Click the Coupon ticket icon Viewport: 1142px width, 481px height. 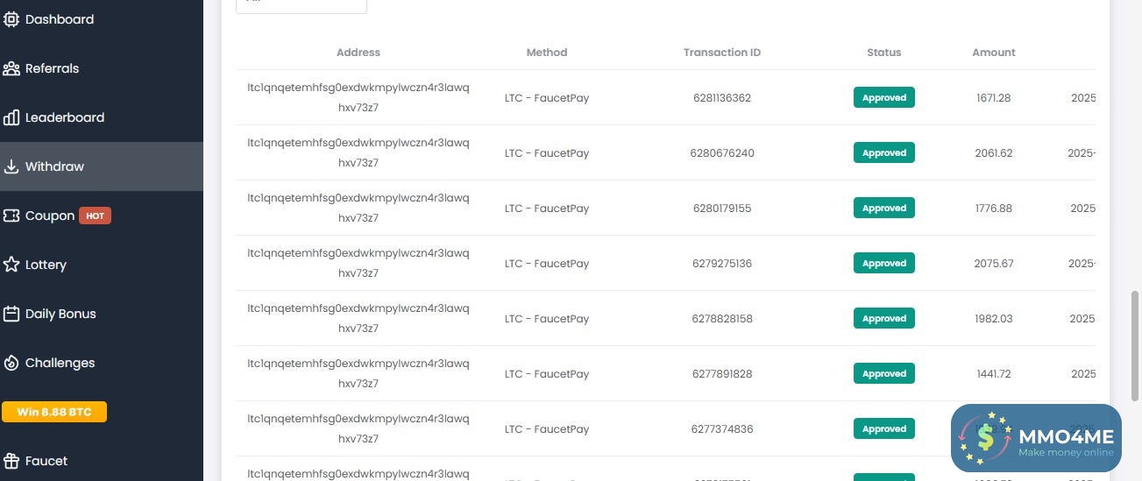click(x=11, y=216)
